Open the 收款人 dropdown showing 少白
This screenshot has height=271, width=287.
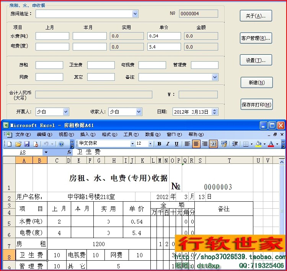pyautogui.click(x=139, y=112)
